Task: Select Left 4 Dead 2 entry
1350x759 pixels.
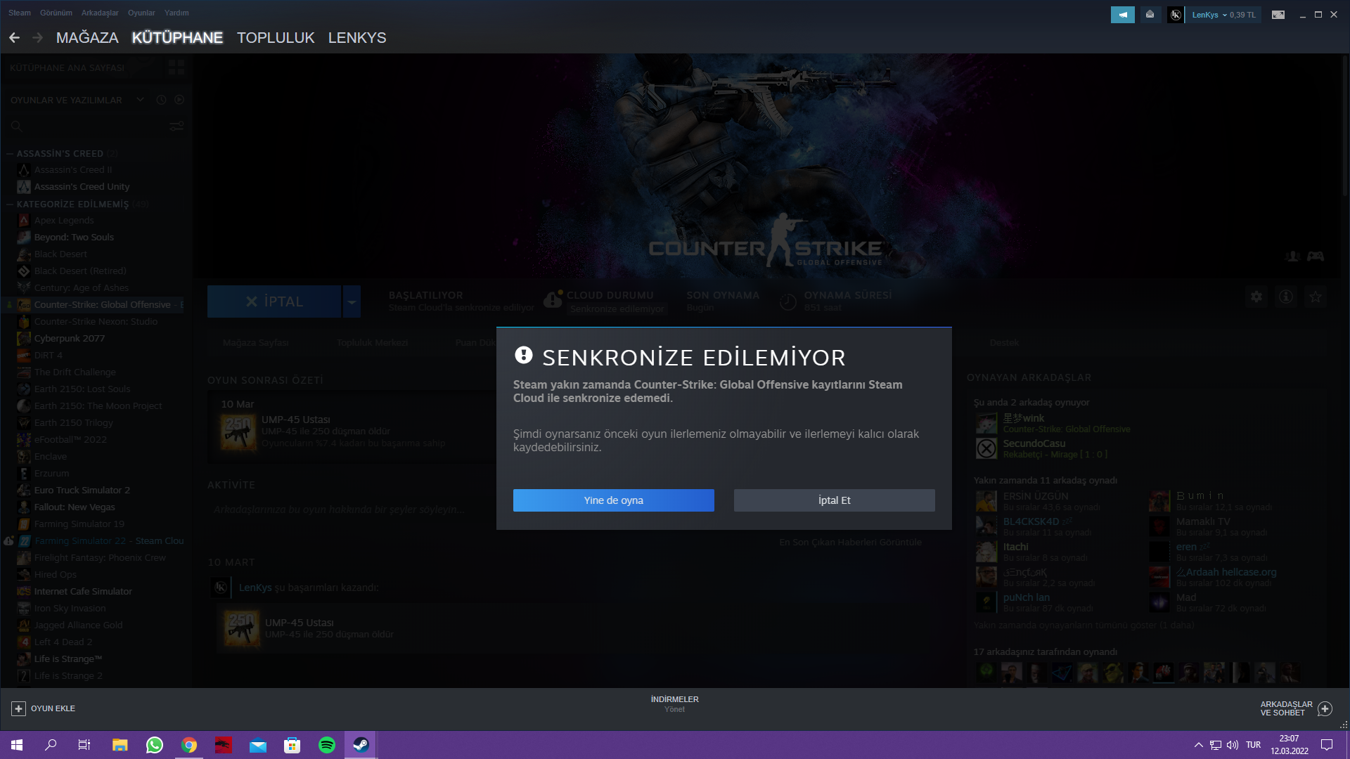Action: tap(63, 642)
